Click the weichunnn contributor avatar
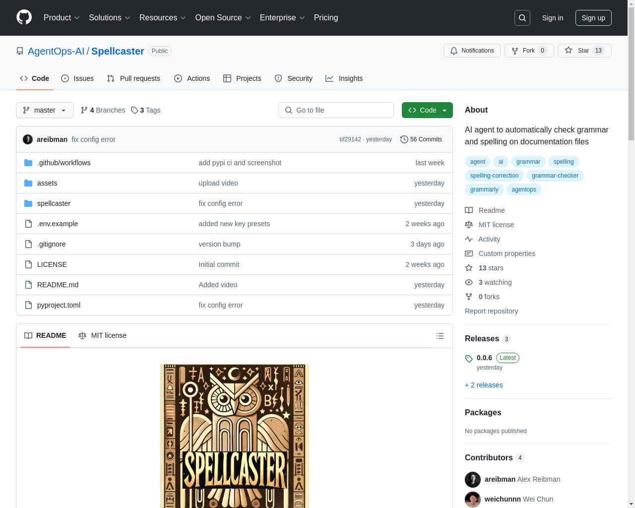Viewport: 635px width, 508px height. (x=473, y=499)
